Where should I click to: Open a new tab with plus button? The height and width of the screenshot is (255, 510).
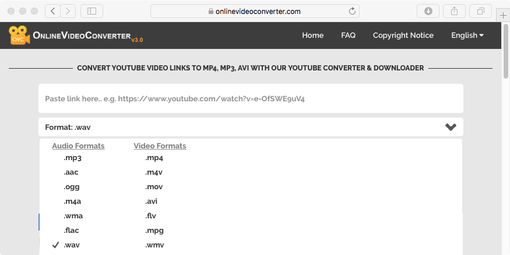503,16
